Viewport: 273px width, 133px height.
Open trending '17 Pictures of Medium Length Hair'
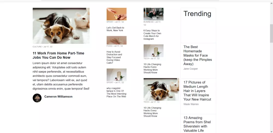[x=197, y=91]
